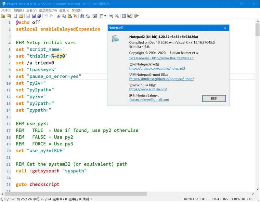Image resolution: width=260 pixels, height=202 pixels.
Task: Redo the last undone edit
Action: coord(52,16)
